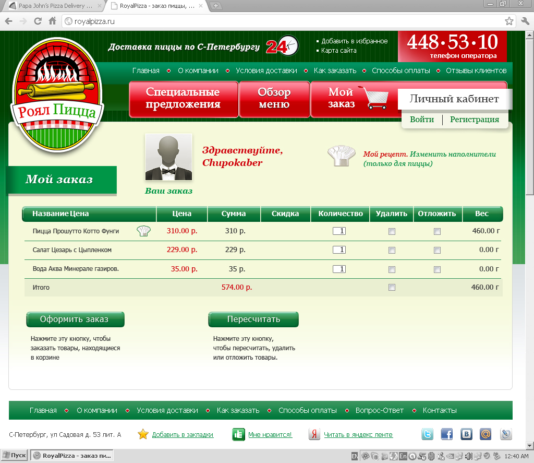Select the RoyalPizza browser tab
This screenshot has height=463, width=534.
(156, 6)
